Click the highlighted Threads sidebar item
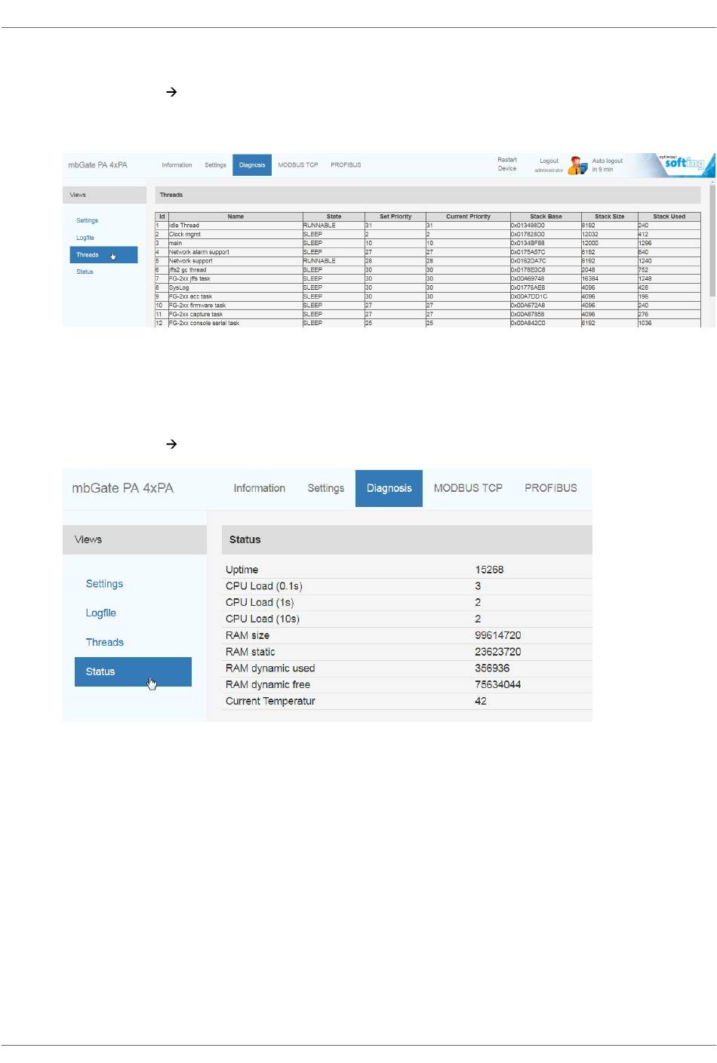This screenshot has height=1063, width=717. pyautogui.click(x=103, y=255)
